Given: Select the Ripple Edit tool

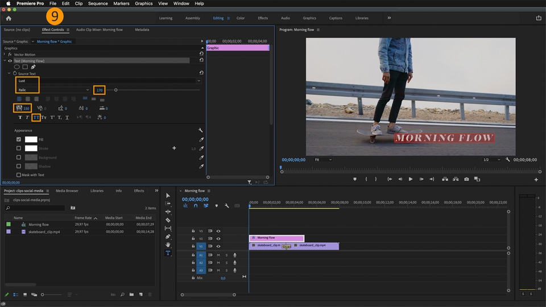Looking at the screenshot, I should pos(168,211).
